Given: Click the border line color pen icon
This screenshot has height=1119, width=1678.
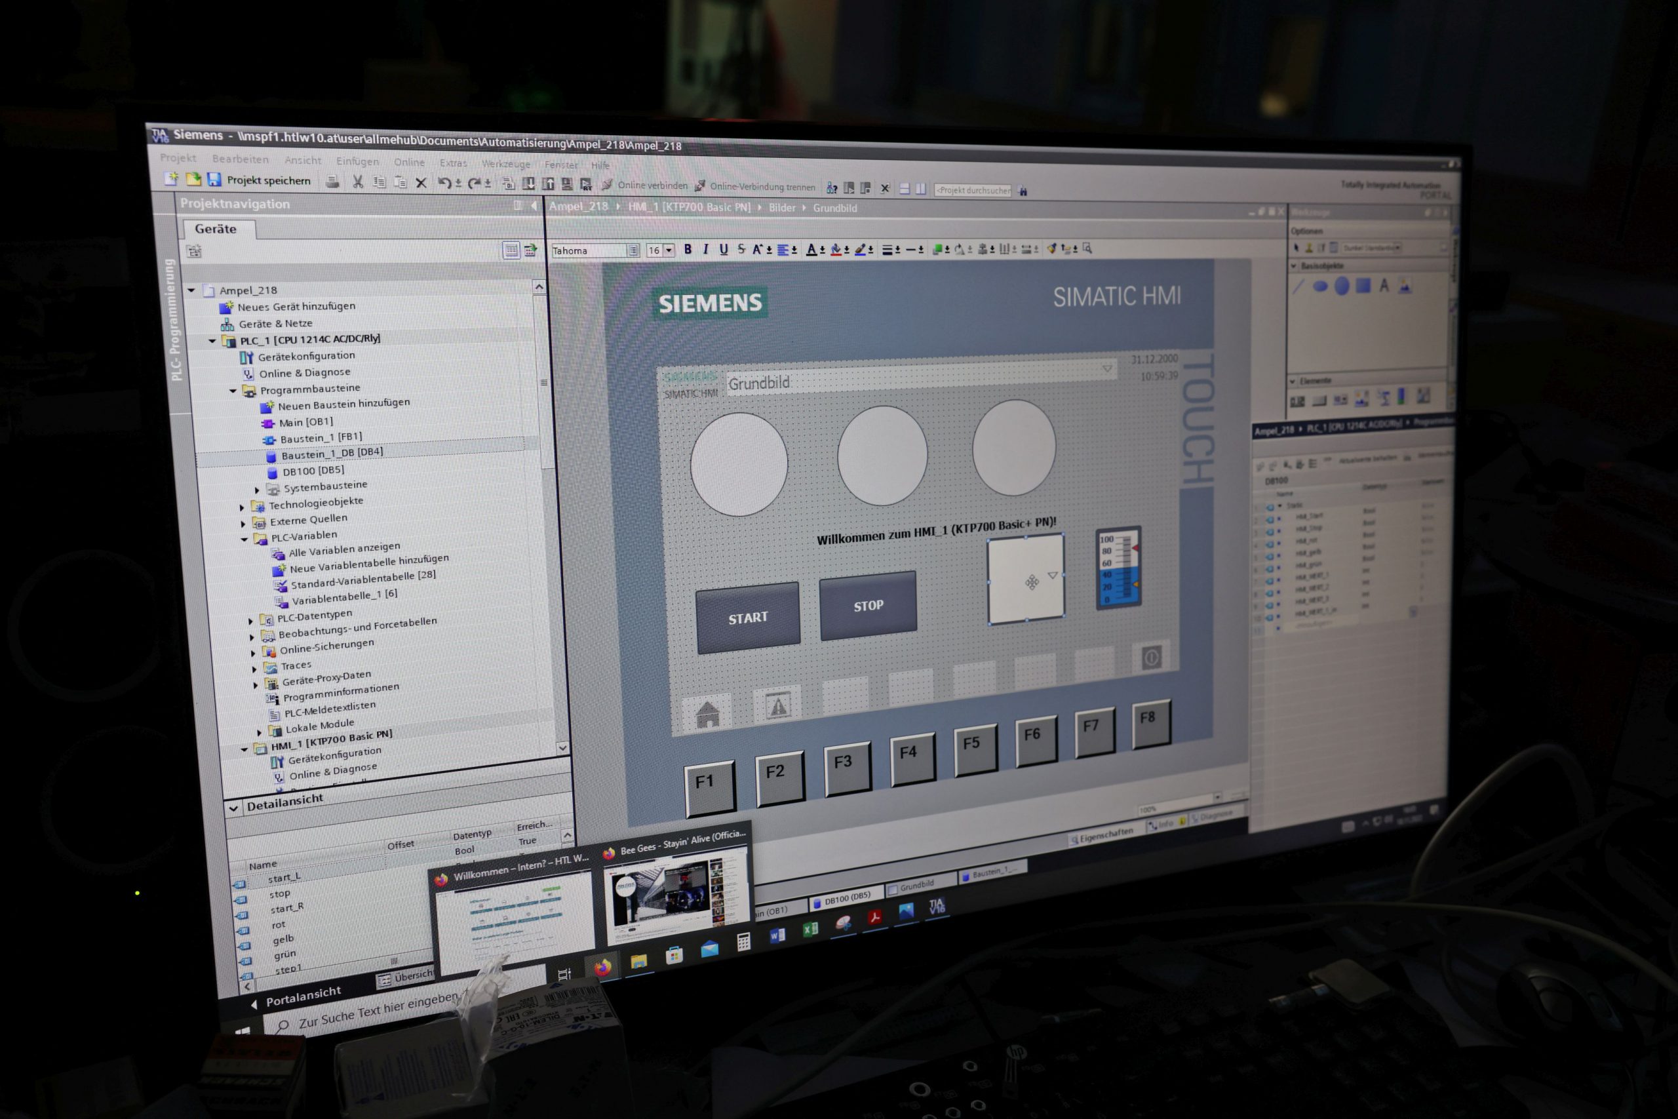Looking at the screenshot, I should click(861, 250).
